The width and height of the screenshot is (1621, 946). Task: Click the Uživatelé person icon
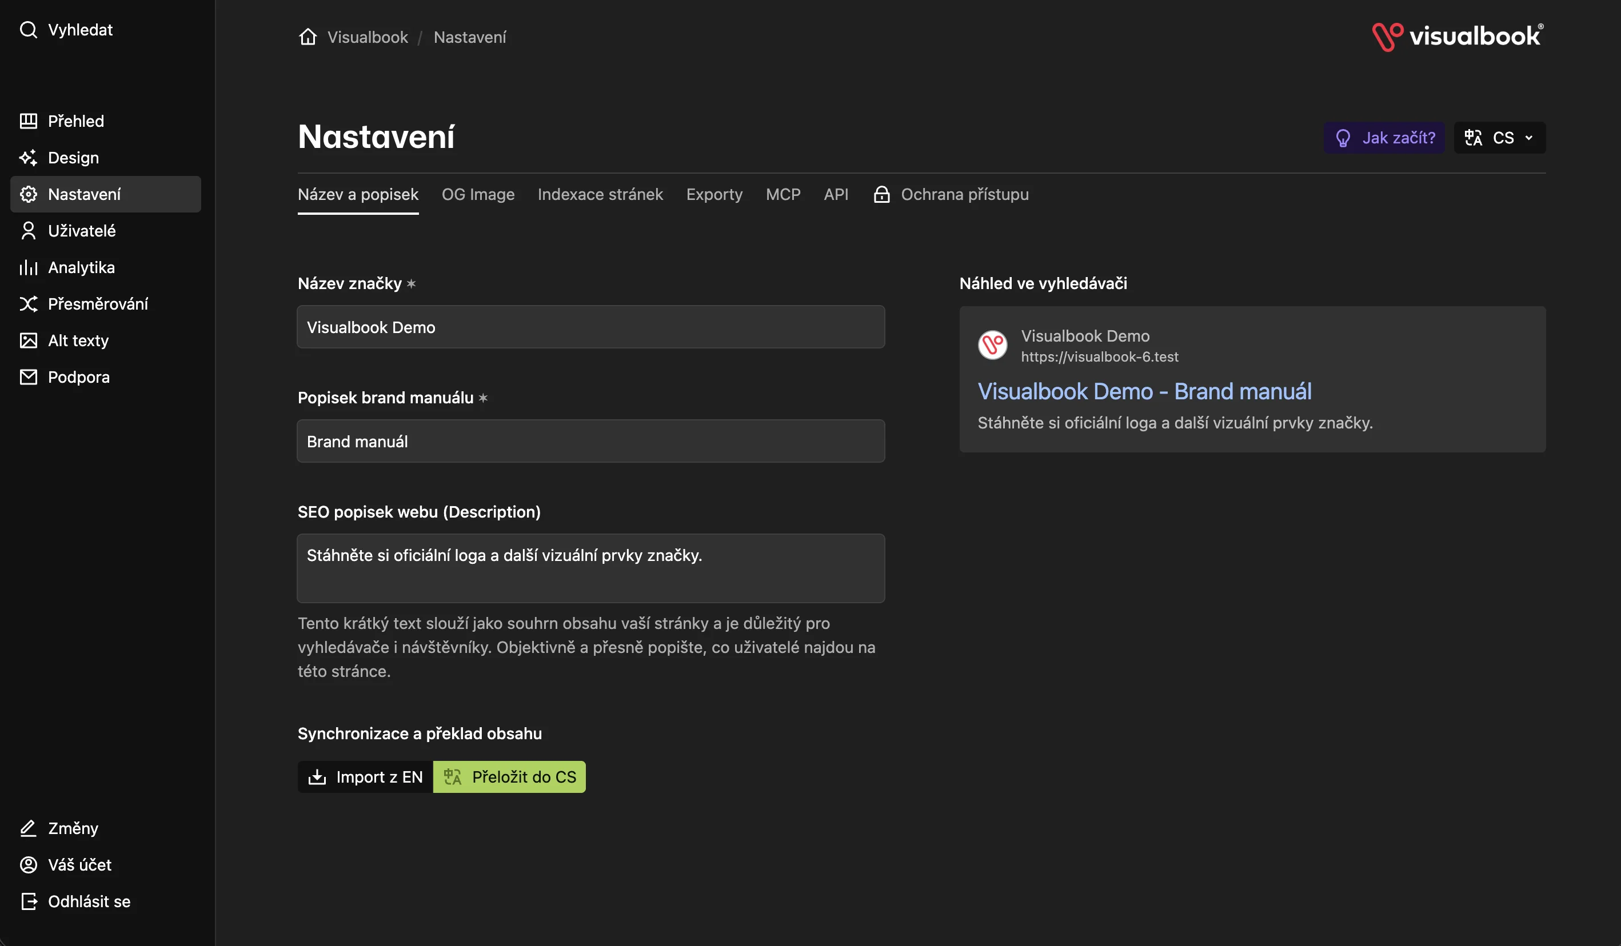pos(29,231)
